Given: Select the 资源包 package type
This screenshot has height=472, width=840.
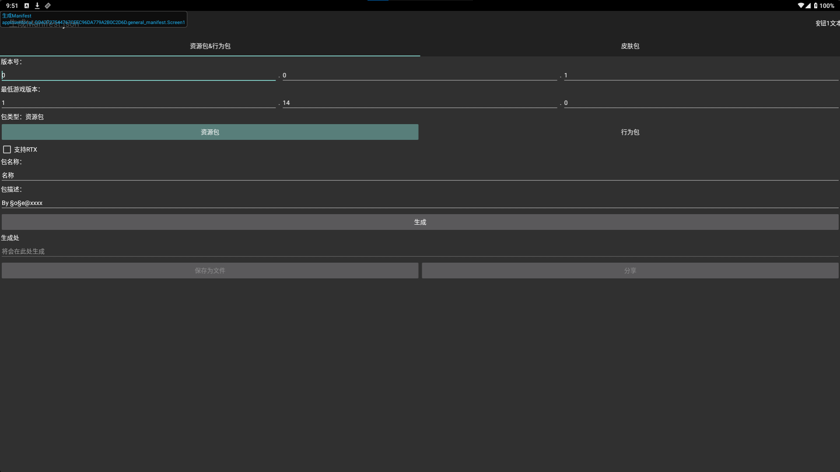Looking at the screenshot, I should coord(210,132).
